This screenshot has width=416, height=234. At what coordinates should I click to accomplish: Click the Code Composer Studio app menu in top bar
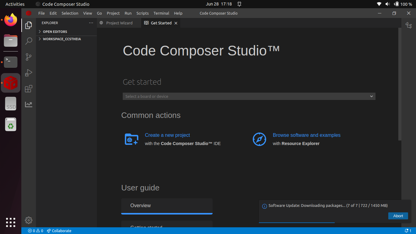click(63, 4)
